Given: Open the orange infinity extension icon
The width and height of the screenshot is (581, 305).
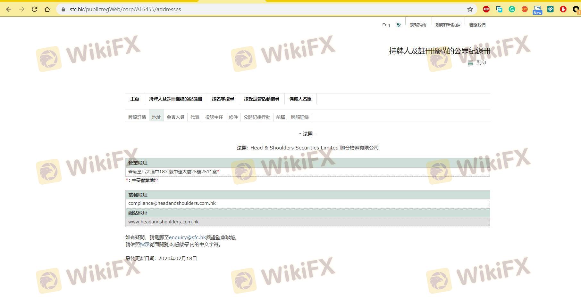Looking at the screenshot, I should pyautogui.click(x=525, y=9).
